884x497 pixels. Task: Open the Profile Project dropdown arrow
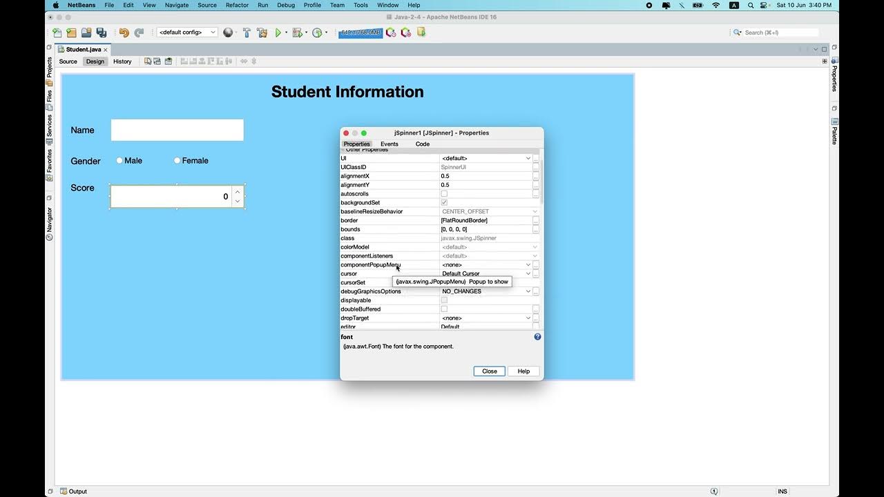pyautogui.click(x=325, y=32)
